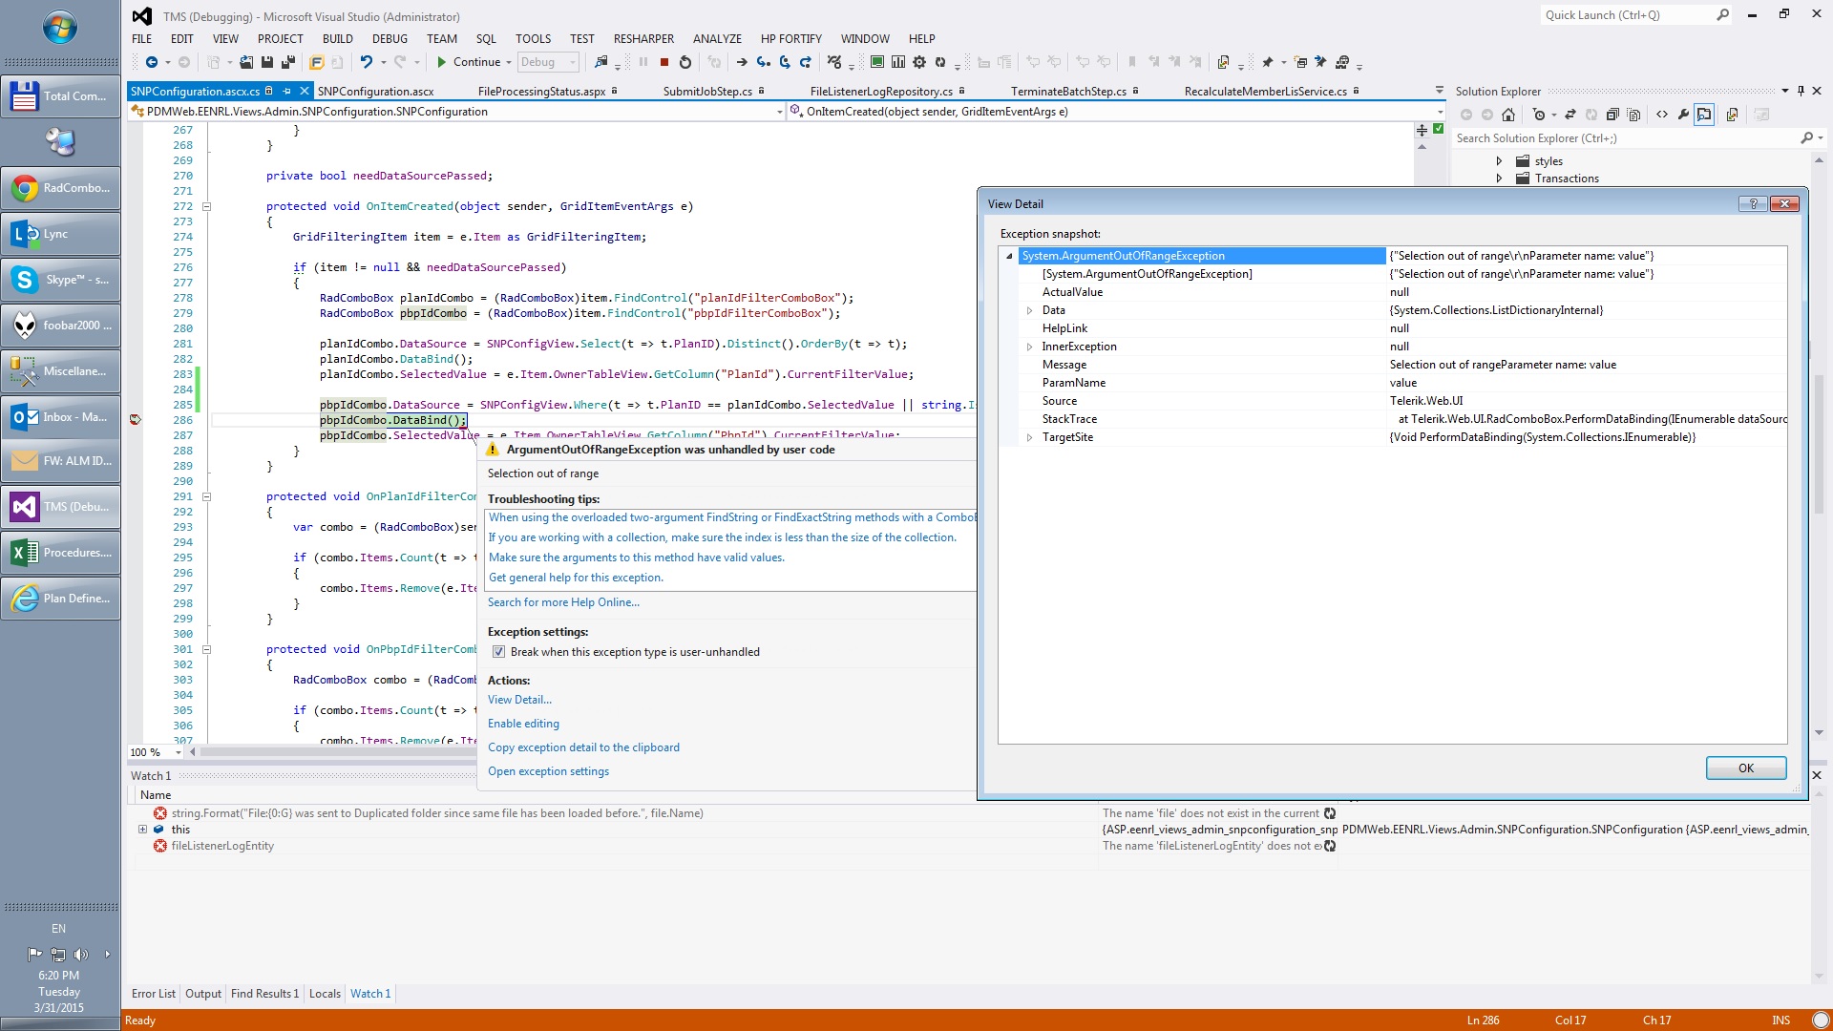The image size is (1833, 1031).
Task: Click the Save All icon
Action: pyautogui.click(x=287, y=62)
